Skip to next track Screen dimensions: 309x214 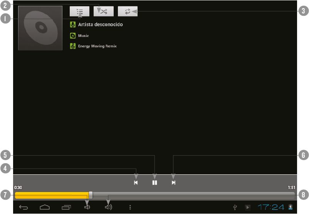(173, 183)
